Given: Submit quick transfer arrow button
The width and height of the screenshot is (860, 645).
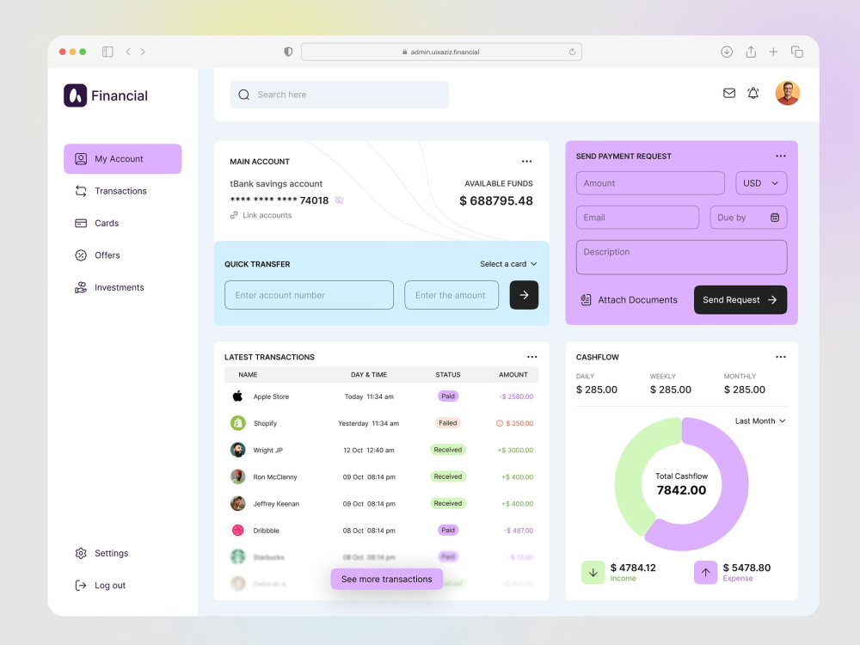Looking at the screenshot, I should [x=524, y=295].
